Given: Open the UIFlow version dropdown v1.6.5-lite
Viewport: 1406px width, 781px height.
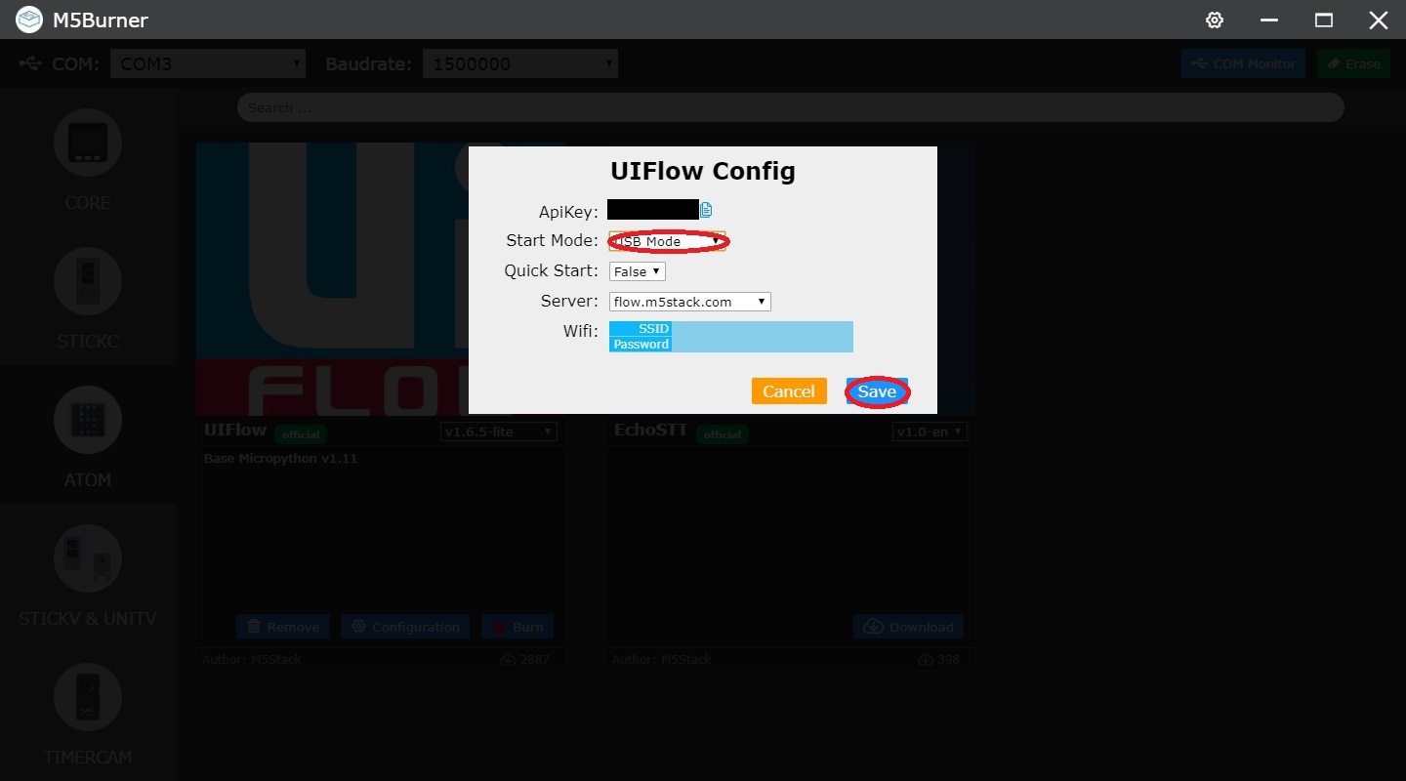Looking at the screenshot, I should click(498, 432).
